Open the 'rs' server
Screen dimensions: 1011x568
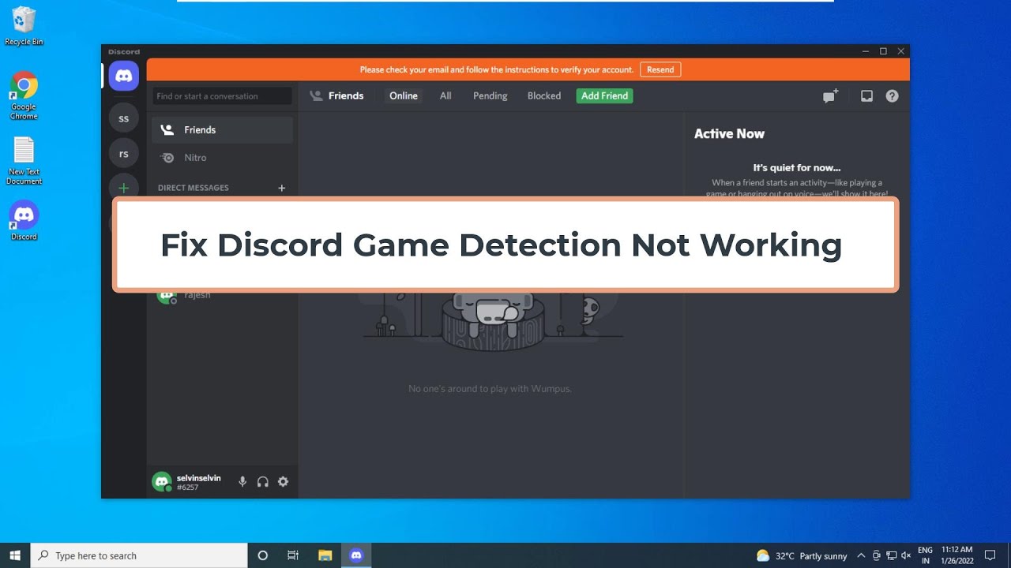click(123, 154)
